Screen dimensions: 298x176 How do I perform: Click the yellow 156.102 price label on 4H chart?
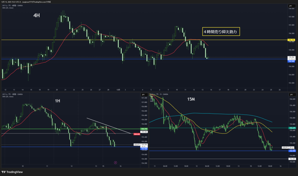291,40
